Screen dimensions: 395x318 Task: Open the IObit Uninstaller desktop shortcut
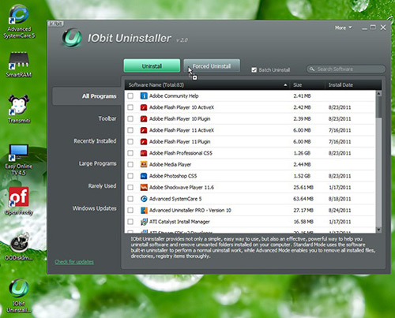click(19, 296)
